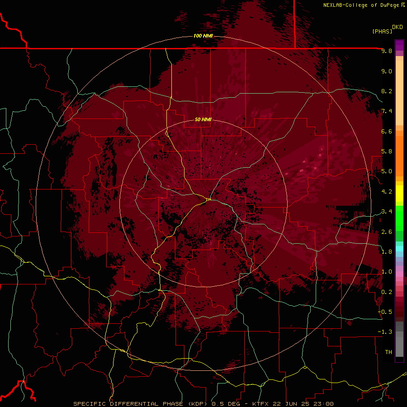
Task: Select the 3.4 legend value
Action: point(387,212)
